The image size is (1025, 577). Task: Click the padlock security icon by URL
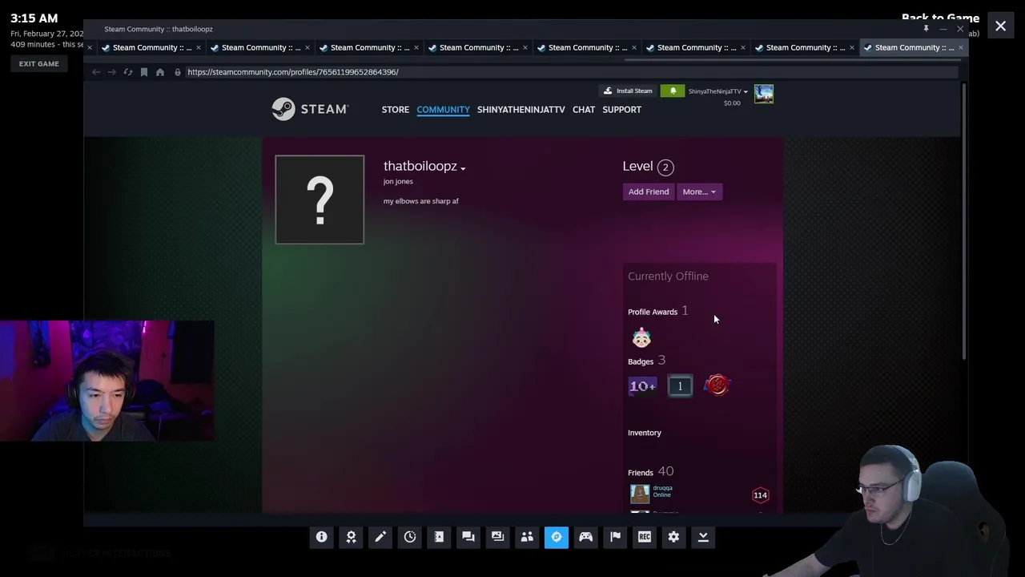coord(178,72)
